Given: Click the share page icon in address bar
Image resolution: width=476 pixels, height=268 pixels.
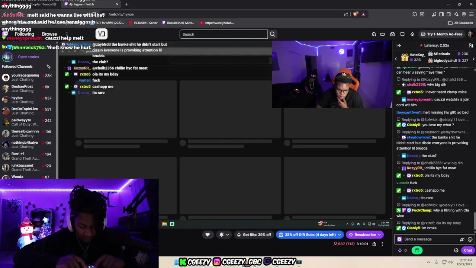Looking at the screenshot, I should (x=346, y=15).
